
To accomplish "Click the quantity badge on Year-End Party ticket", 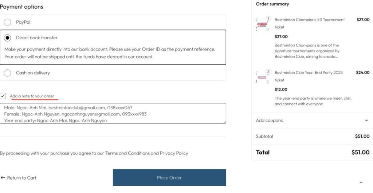I will coord(268,72).
